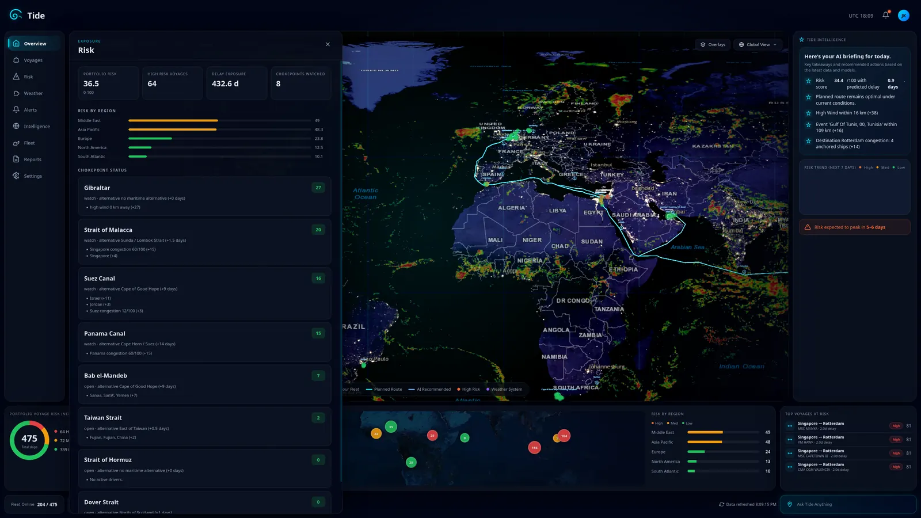
Task: Expand the Suez Canal chokepoint card
Action: (x=204, y=294)
